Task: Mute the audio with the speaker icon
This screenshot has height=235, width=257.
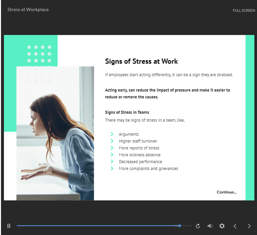Action: [x=210, y=226]
